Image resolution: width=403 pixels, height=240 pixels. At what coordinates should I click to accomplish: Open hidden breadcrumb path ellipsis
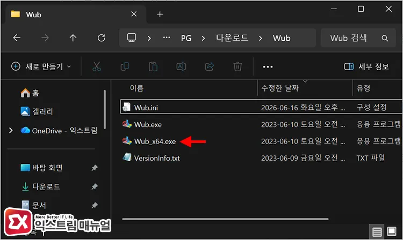pos(167,37)
